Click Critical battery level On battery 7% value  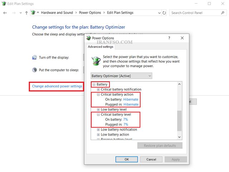(x=126, y=119)
